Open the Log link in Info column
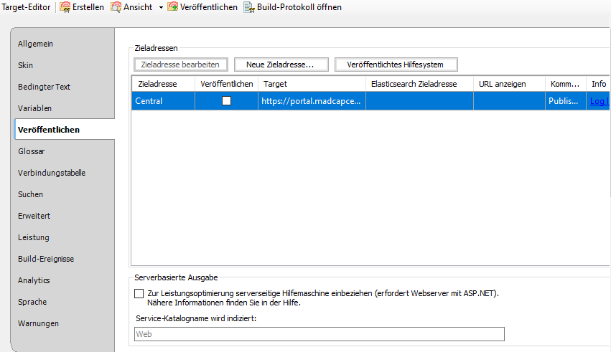This screenshot has width=611, height=352. coord(598,101)
